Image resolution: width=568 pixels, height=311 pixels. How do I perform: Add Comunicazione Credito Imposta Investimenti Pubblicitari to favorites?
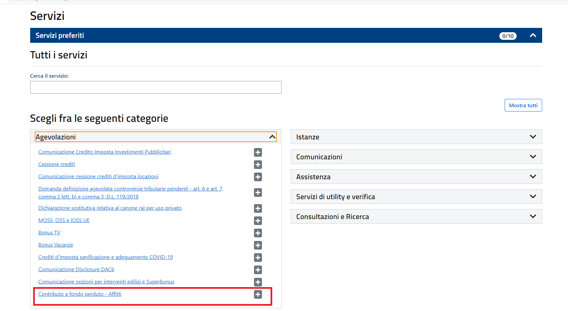(258, 152)
